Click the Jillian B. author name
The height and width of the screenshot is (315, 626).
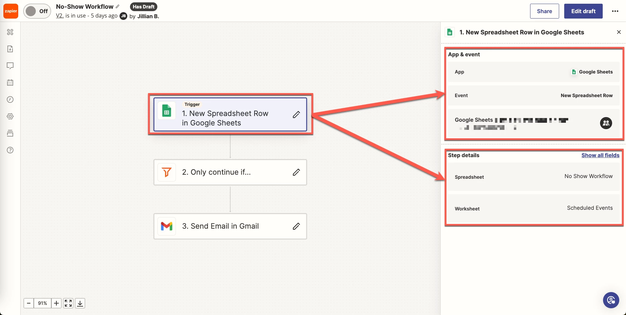tap(148, 16)
